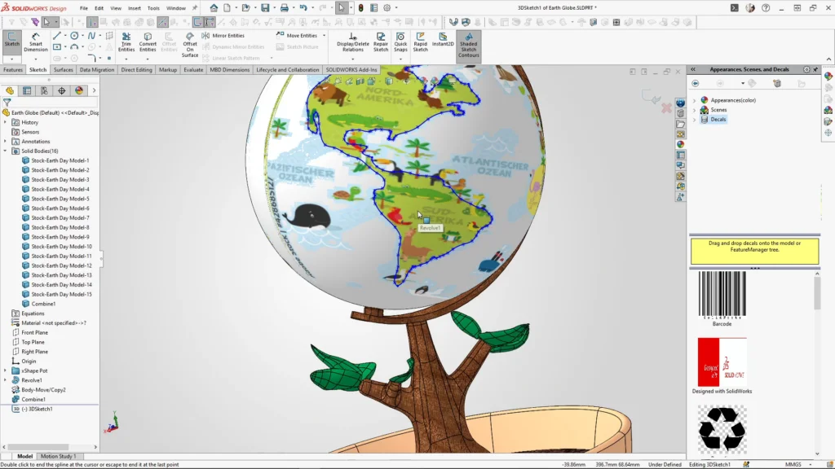
Task: Switch to the Evaluate ribbon tab
Action: tap(193, 70)
